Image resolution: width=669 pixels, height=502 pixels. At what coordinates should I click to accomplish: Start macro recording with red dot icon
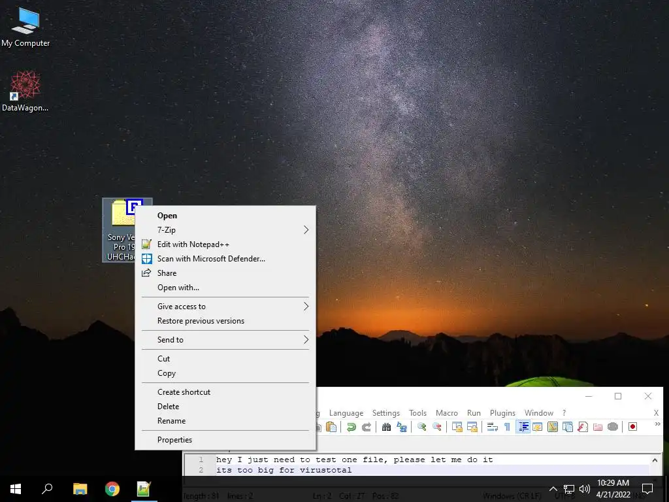[632, 427]
